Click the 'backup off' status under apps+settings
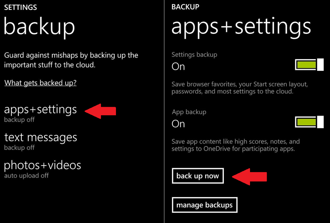Image resolution: width=330 pixels, height=223 pixels. coord(19,119)
